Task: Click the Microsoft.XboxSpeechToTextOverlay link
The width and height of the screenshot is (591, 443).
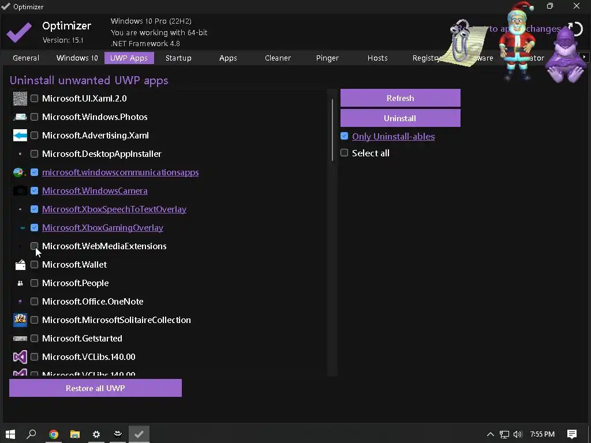Action: [114, 209]
